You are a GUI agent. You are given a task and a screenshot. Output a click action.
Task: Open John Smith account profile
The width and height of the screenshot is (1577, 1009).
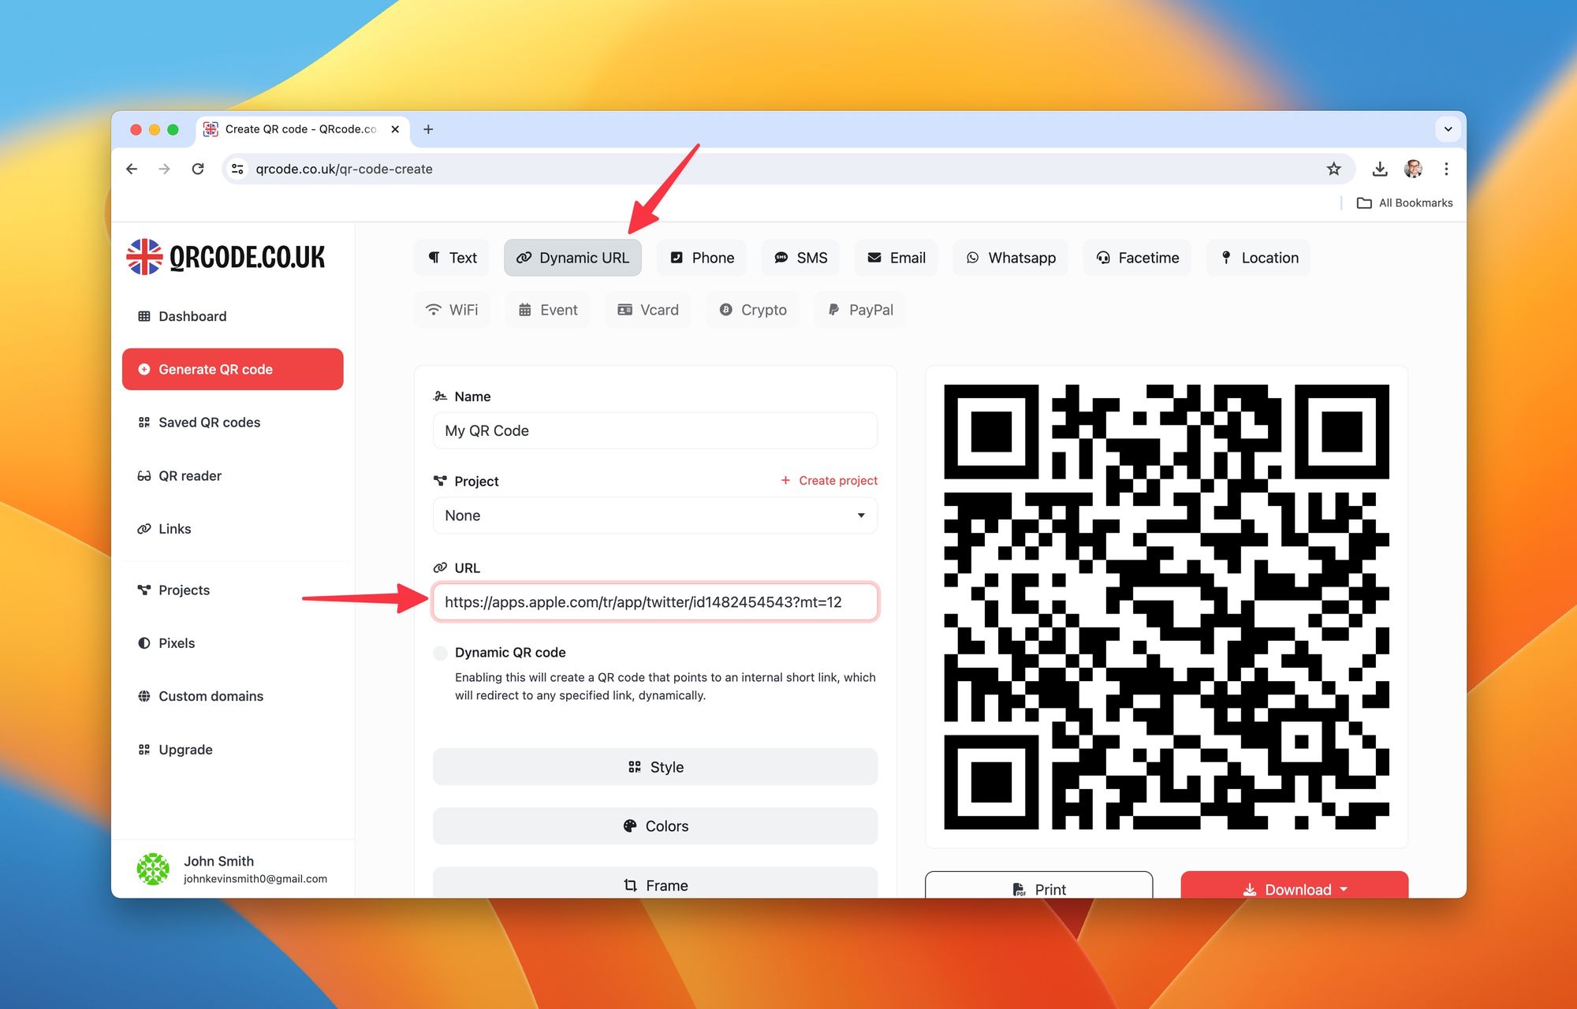(233, 869)
